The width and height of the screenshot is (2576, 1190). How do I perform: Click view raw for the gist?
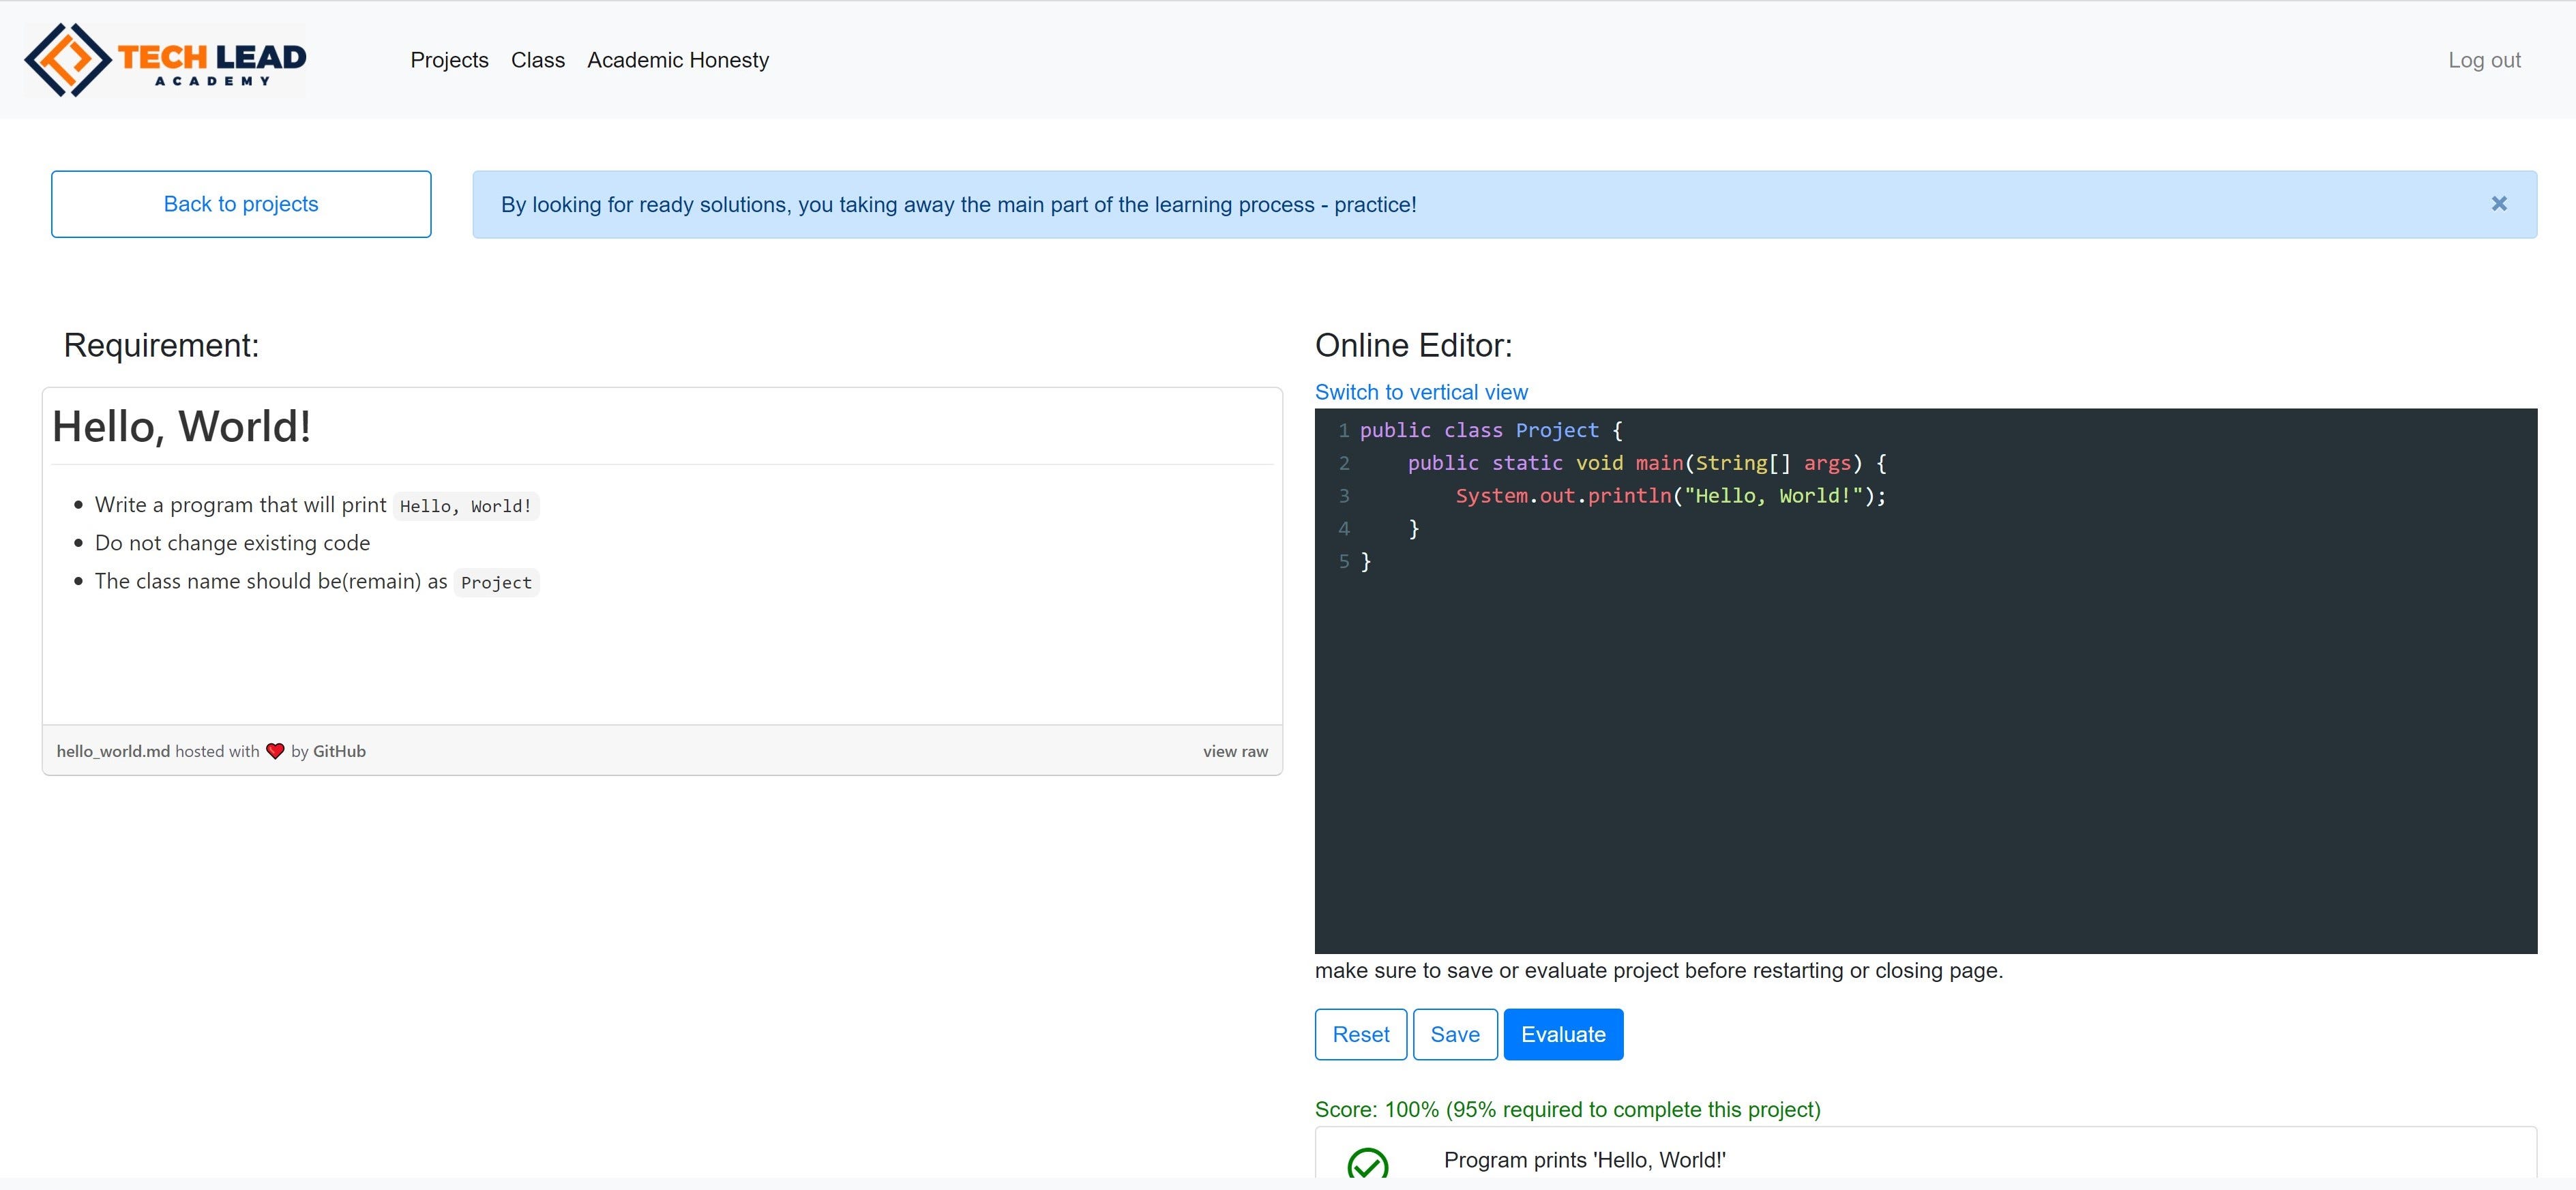pos(1234,751)
